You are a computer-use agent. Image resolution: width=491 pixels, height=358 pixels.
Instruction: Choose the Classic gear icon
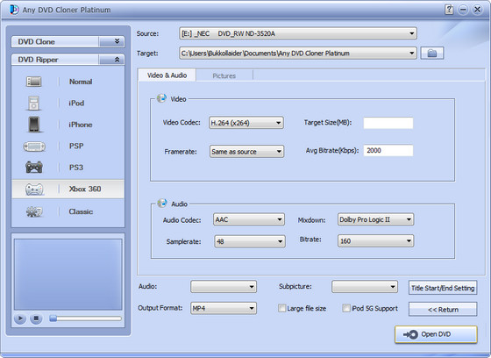pos(34,212)
